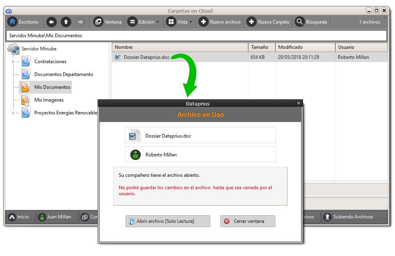Image resolution: width=395 pixels, height=256 pixels.
Task: Click Abrir archivo [Solo Lectura] button
Action: tap(168, 221)
